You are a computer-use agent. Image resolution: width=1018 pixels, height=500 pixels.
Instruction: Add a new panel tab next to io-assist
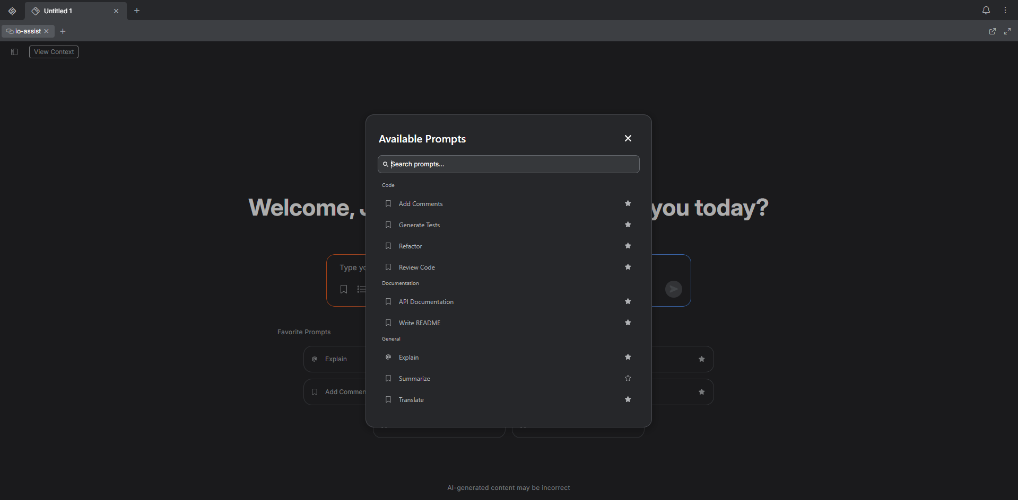[63, 31]
